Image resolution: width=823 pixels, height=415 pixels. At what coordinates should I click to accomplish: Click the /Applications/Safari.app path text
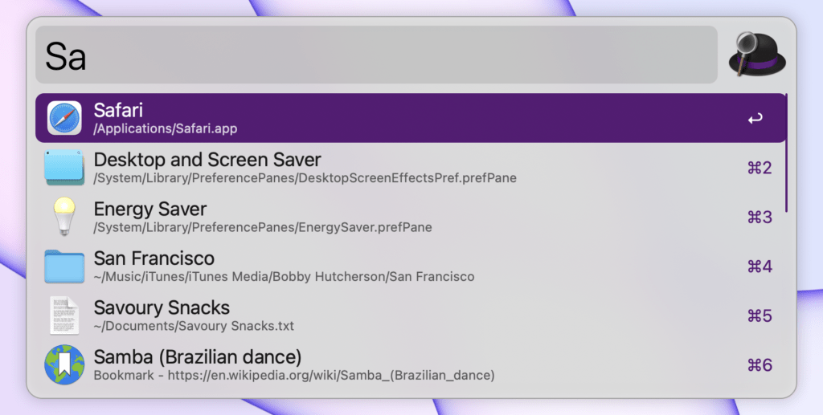pyautogui.click(x=166, y=128)
